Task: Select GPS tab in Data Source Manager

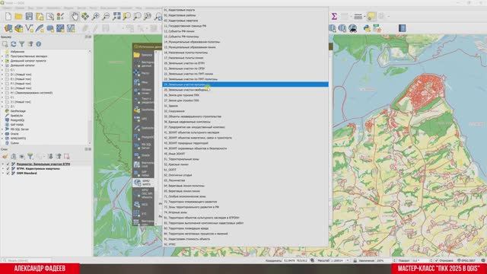Action: [144, 119]
